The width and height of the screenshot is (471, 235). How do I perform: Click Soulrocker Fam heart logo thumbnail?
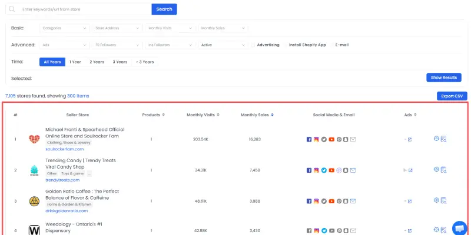click(x=34, y=139)
